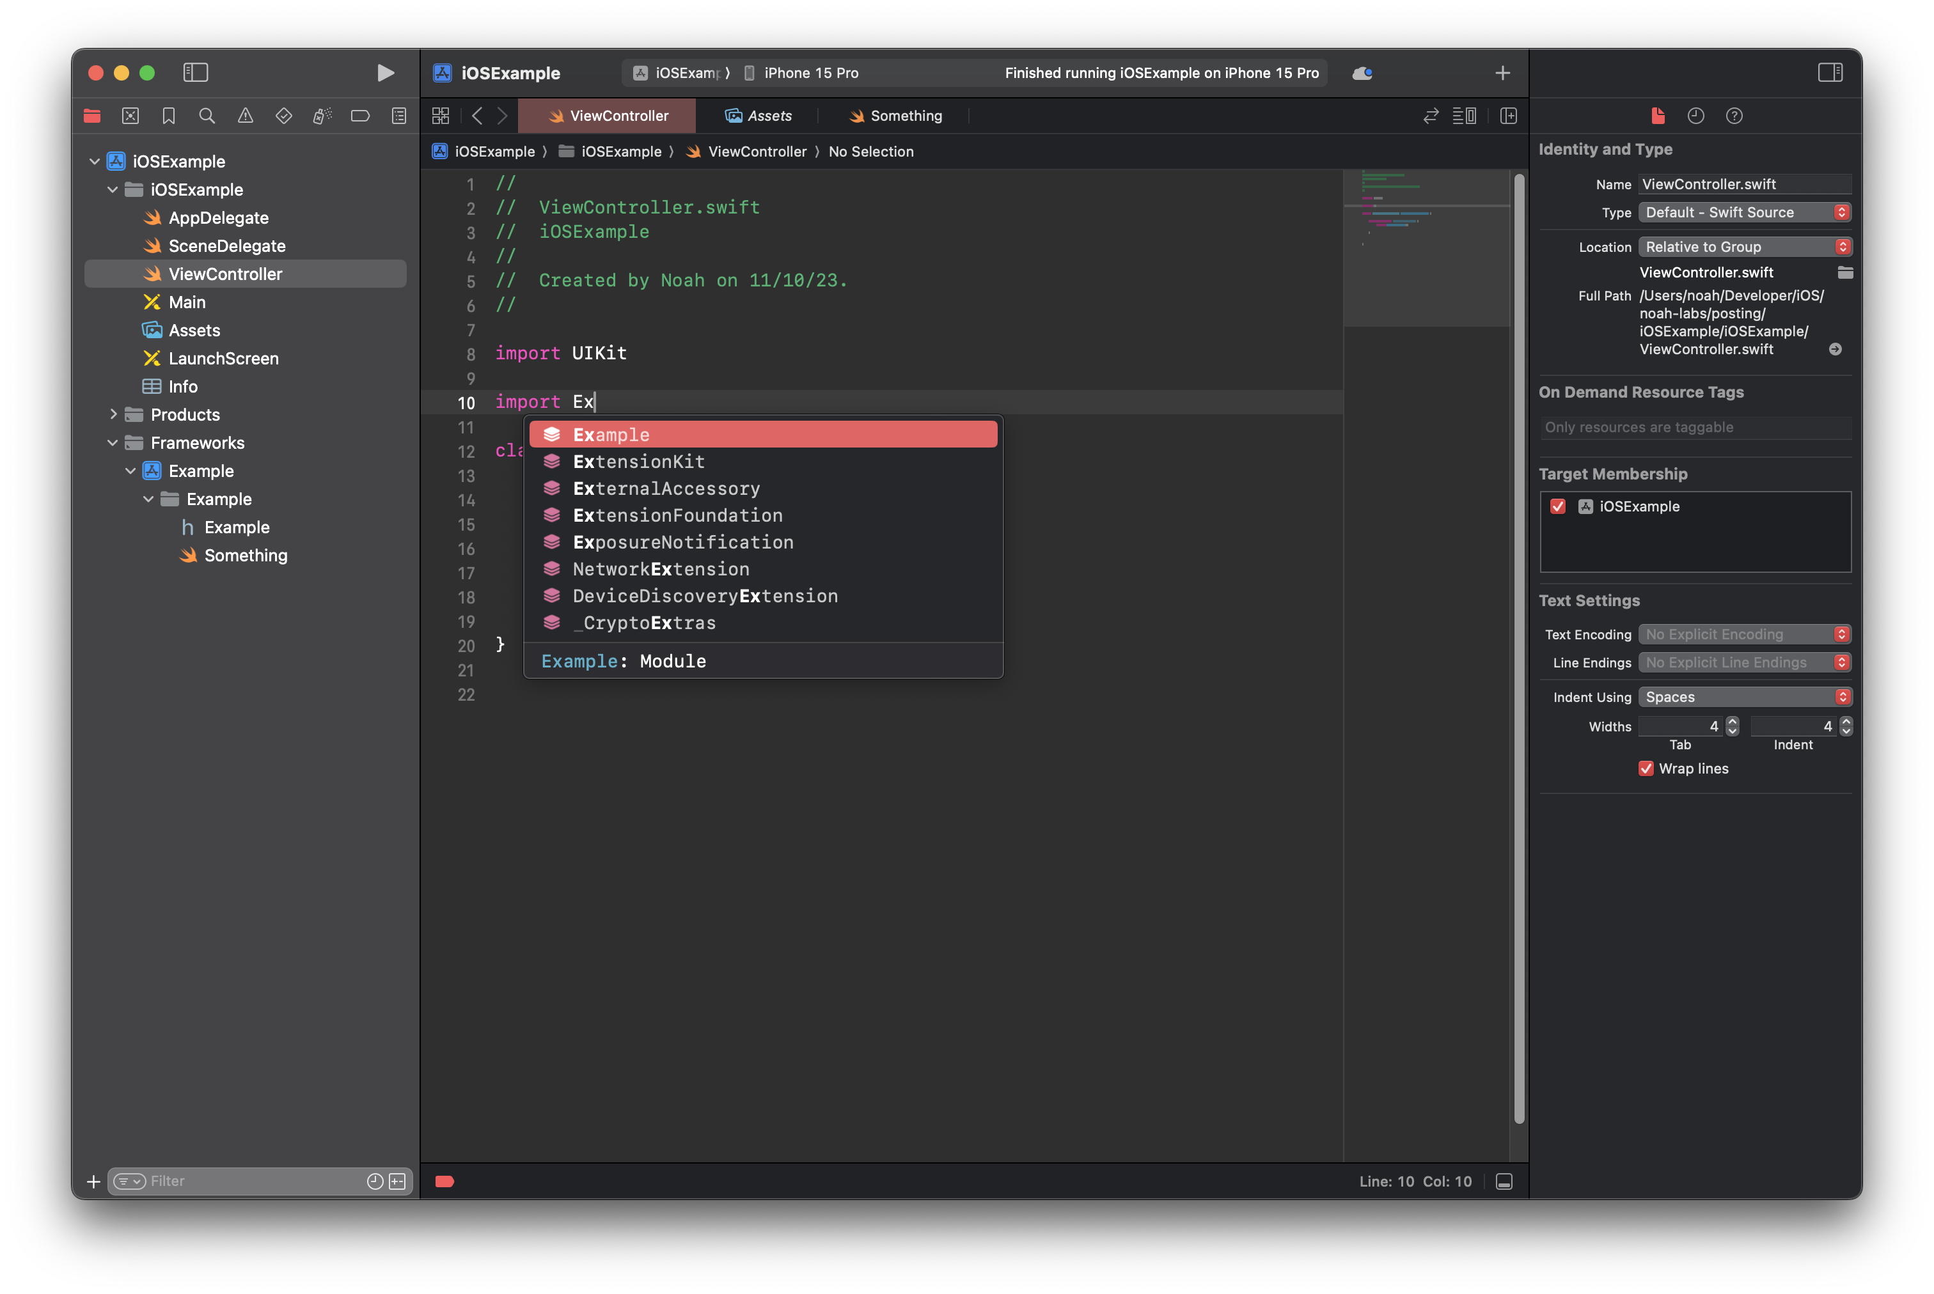Open the Test navigator diamond icon
Screen dimensions: 1934x1294
(284, 116)
